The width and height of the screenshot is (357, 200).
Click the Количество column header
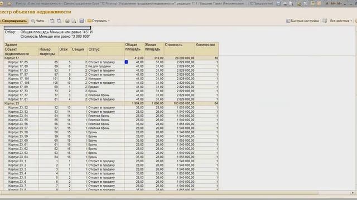coord(207,49)
